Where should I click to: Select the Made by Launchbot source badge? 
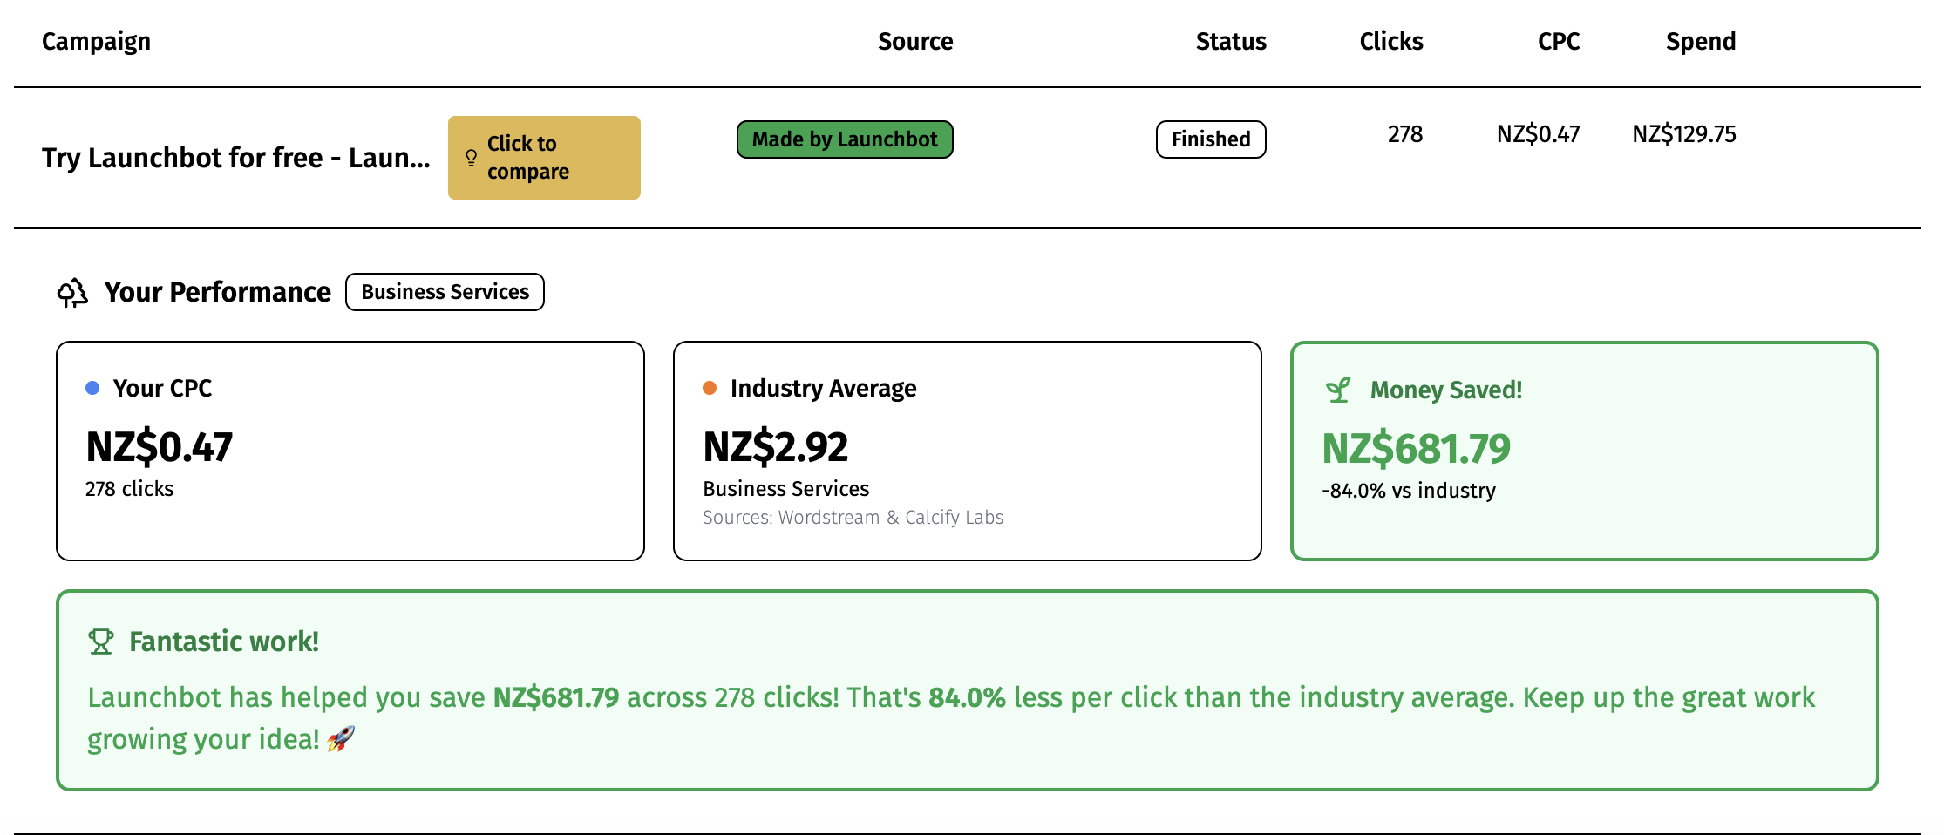[844, 139]
